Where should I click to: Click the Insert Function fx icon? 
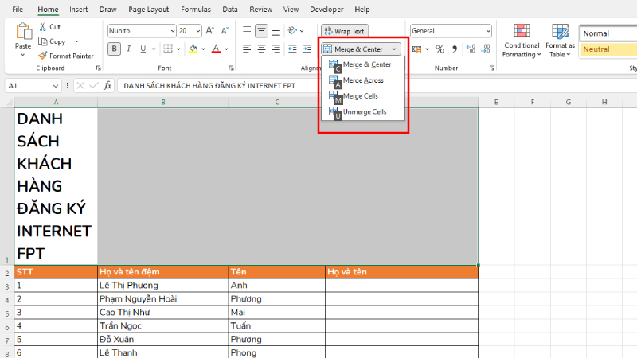tap(107, 85)
